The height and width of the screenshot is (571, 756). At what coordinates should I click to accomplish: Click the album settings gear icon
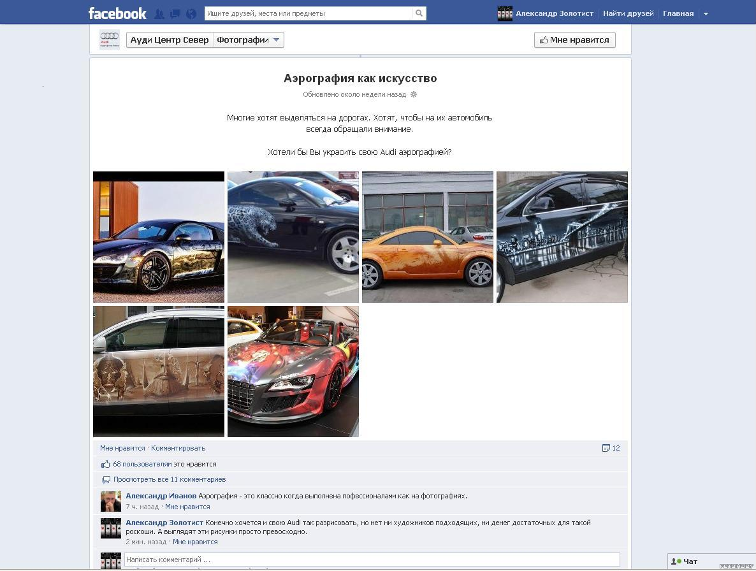414,94
